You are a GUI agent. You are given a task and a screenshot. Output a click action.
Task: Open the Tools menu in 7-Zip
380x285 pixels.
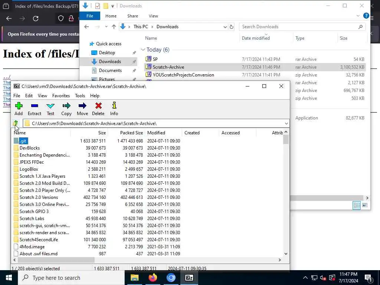click(80, 96)
